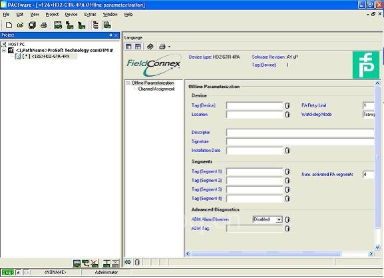Click the DTM printer icon

point(162,47)
